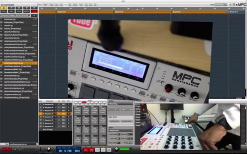The width and height of the screenshot is (247, 154).
Task: Select the first KOMPLETE8TEST project file
Action: click(x=19, y=57)
